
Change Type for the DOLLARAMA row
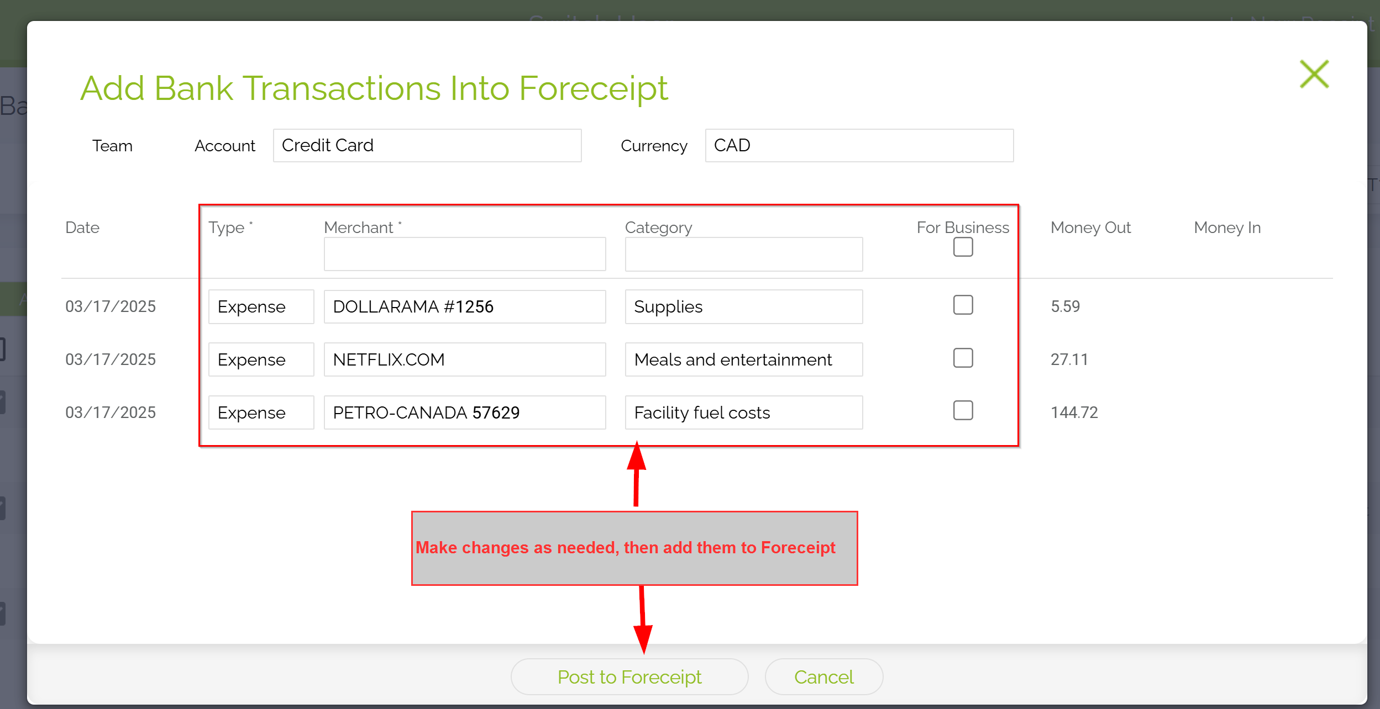(261, 306)
